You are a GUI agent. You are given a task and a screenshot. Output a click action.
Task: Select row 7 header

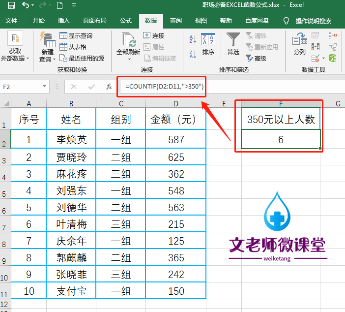click(x=5, y=223)
